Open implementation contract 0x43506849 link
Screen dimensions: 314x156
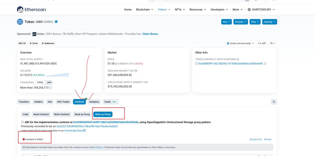(105, 122)
